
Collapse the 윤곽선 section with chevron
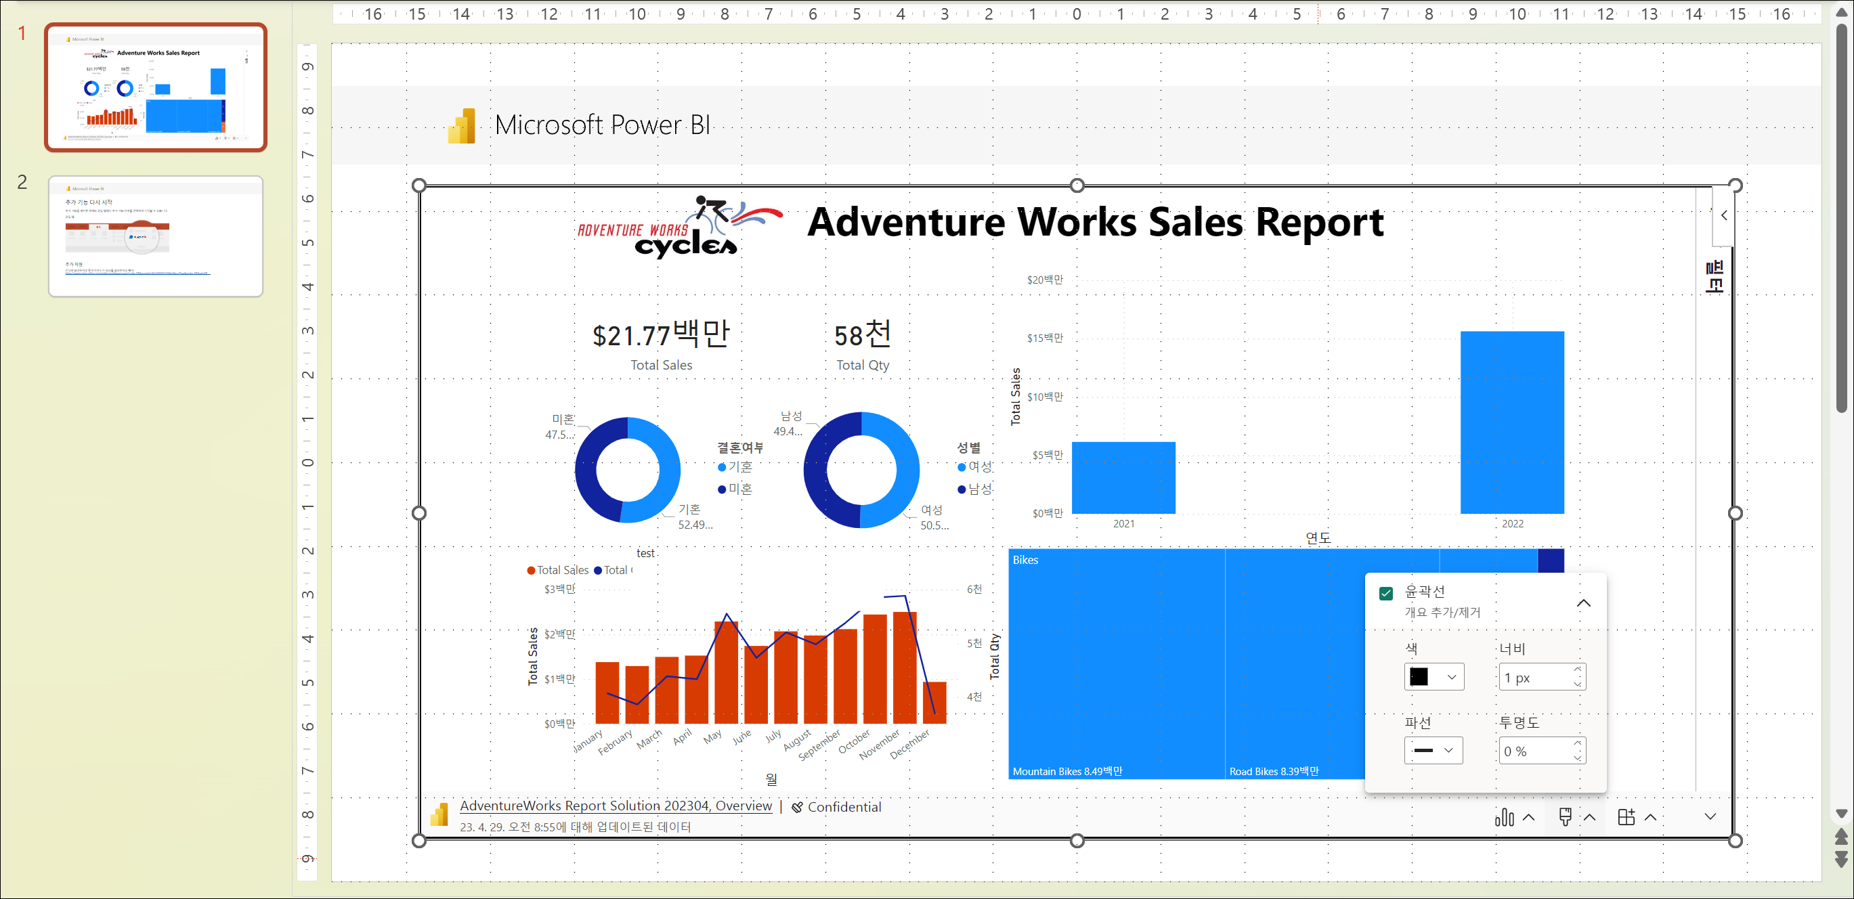(x=1583, y=603)
